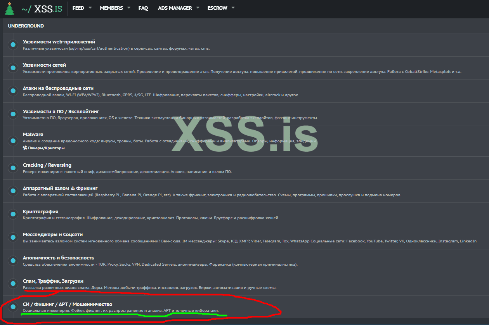Click status dot beside Криптография
489x325 pixels.
tap(13, 214)
